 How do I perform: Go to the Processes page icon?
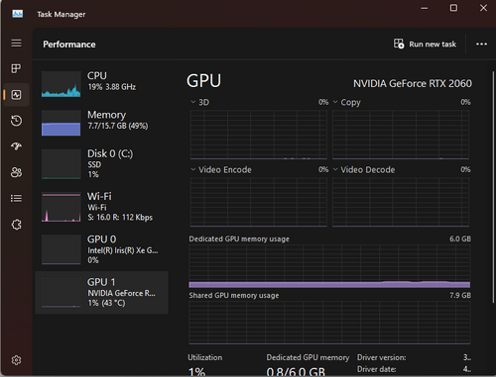[16, 68]
